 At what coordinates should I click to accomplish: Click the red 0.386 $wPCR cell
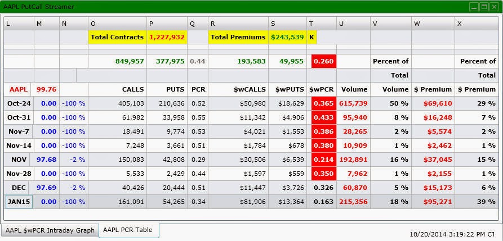(324, 131)
